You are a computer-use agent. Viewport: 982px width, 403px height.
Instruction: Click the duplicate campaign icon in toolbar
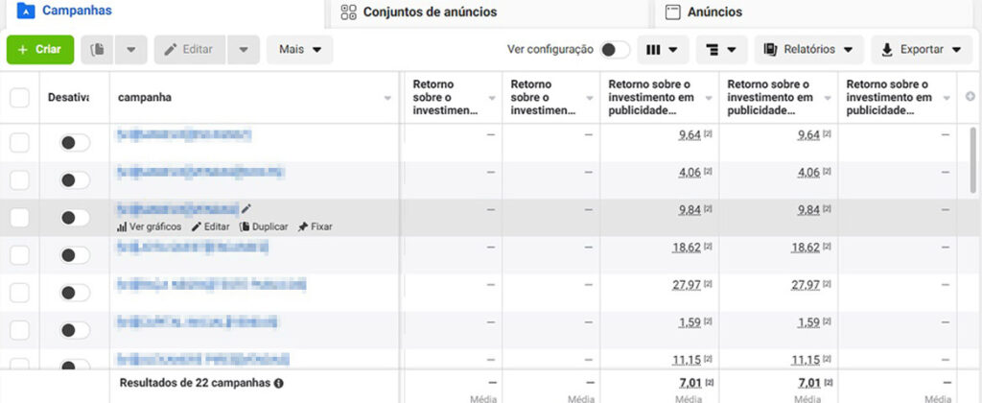[98, 50]
